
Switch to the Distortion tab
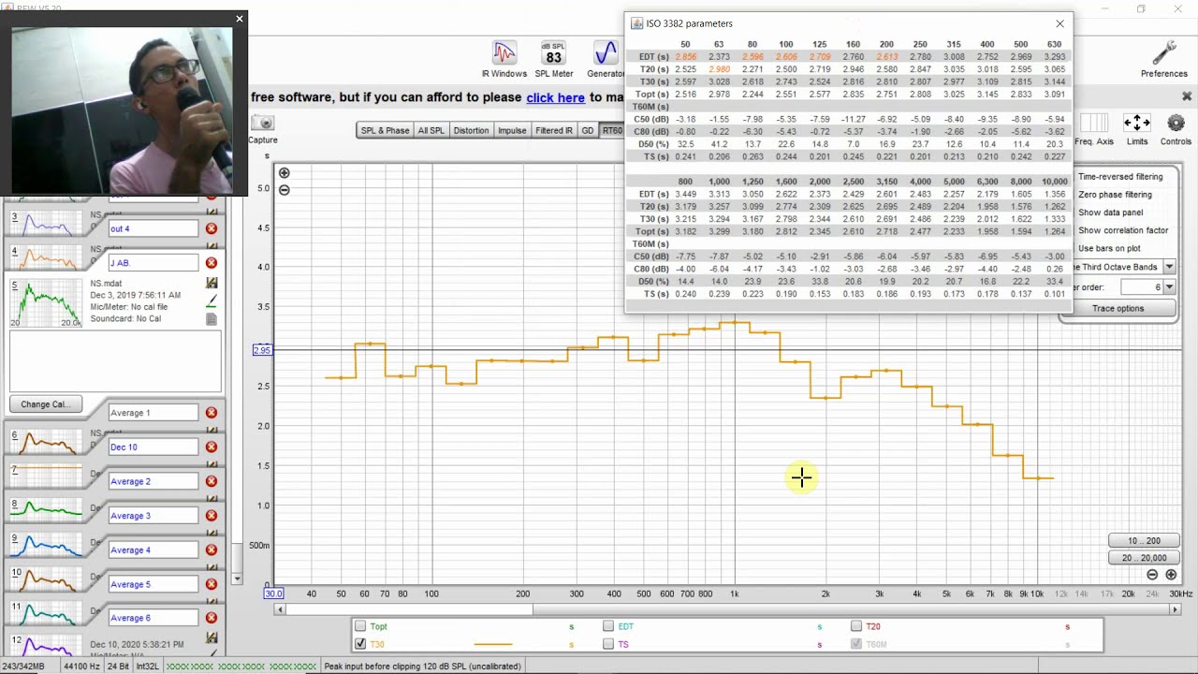point(472,130)
